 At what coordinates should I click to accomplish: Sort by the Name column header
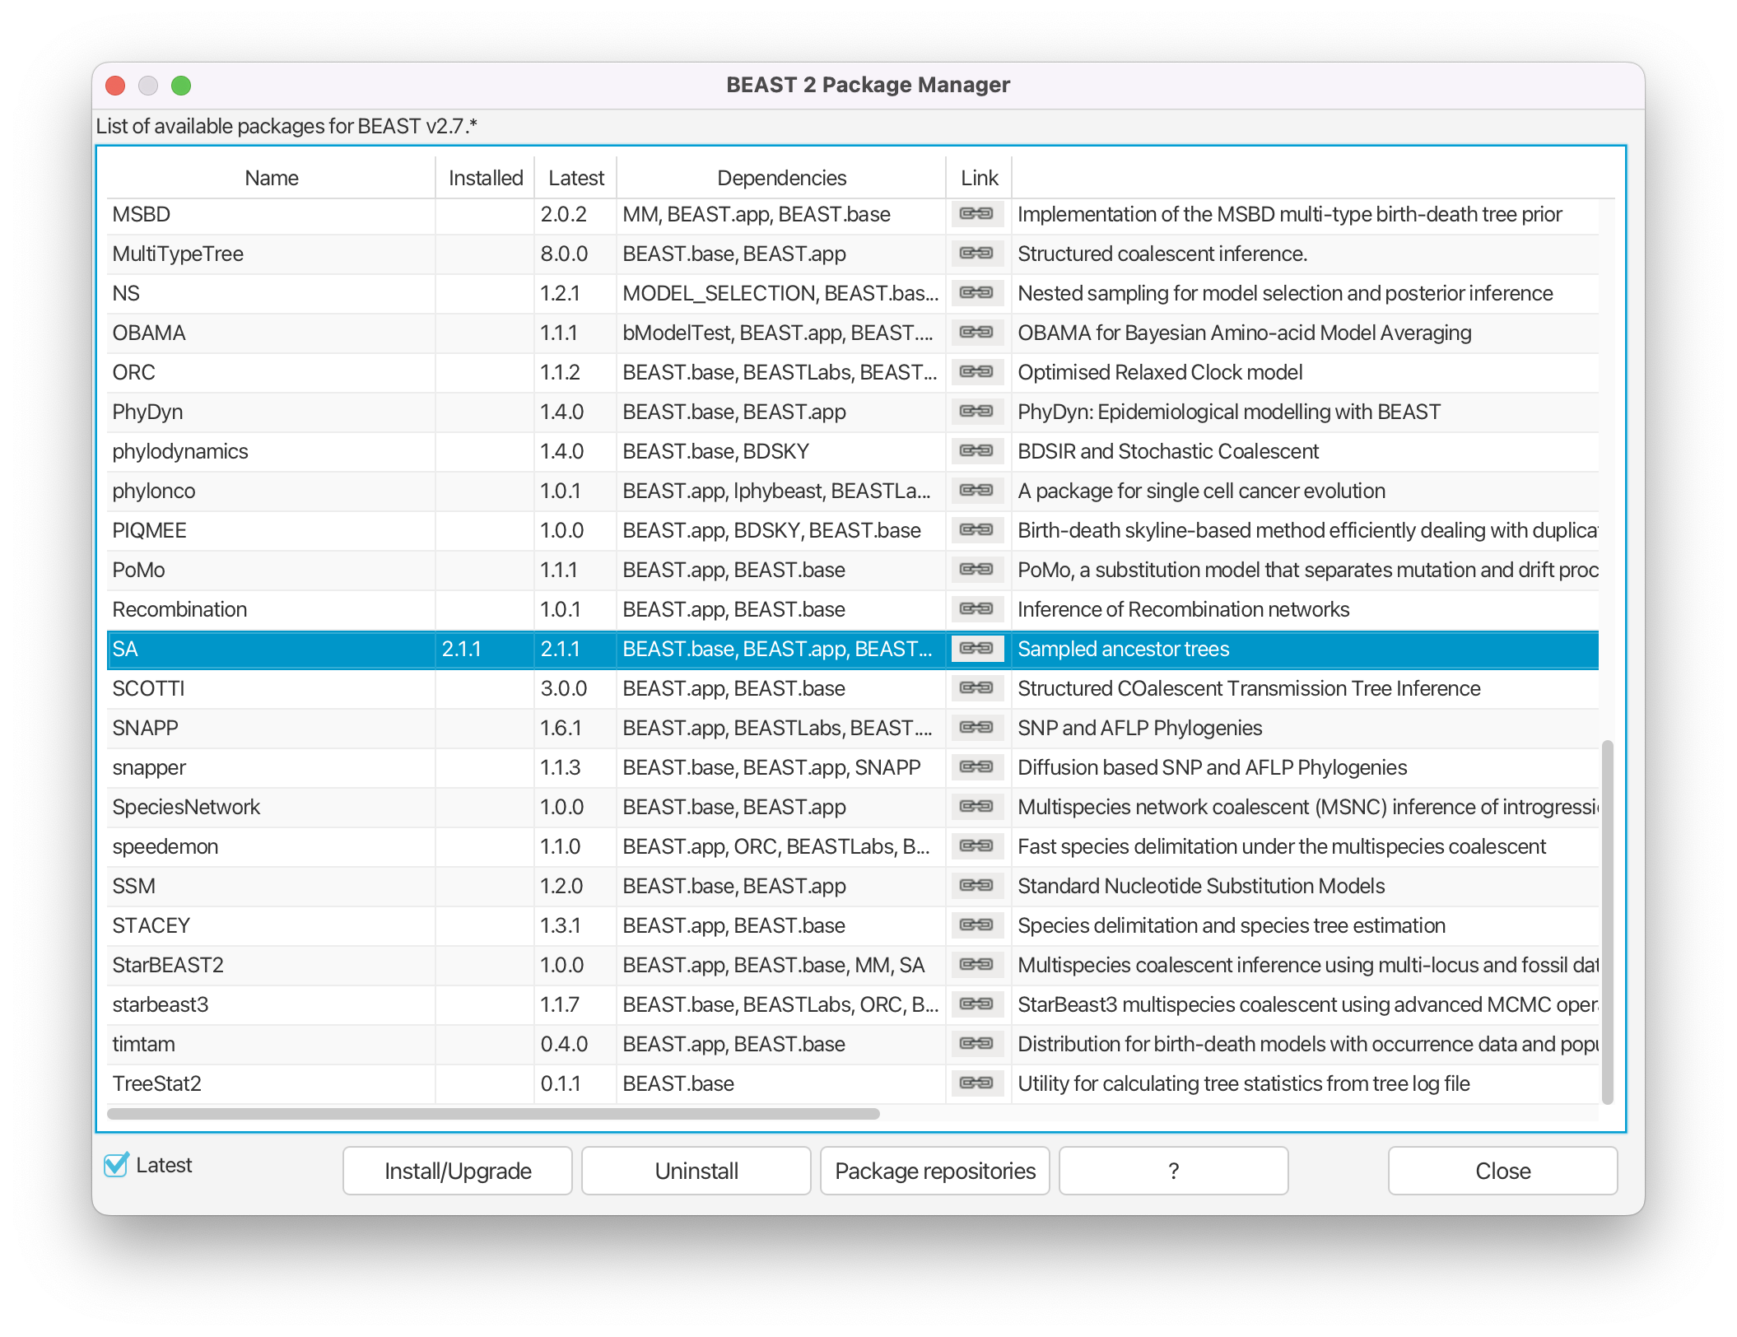[x=271, y=178]
